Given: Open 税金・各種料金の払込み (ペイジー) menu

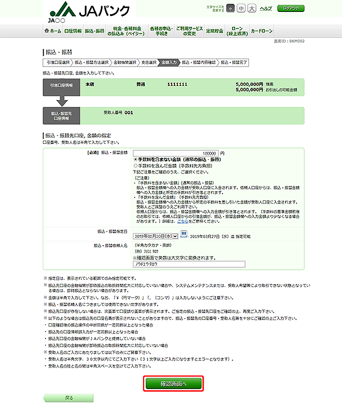Looking at the screenshot, I should pyautogui.click(x=126, y=30).
